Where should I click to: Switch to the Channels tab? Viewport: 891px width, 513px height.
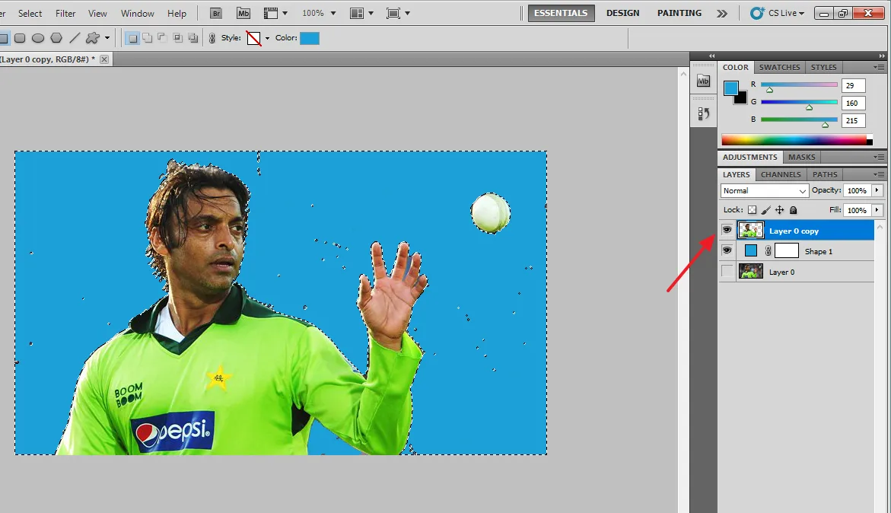coord(781,174)
